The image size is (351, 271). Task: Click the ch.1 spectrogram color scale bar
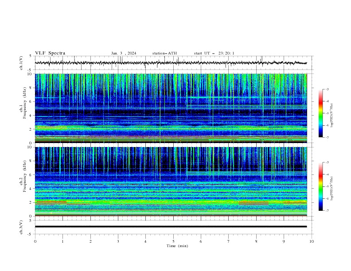point(320,113)
